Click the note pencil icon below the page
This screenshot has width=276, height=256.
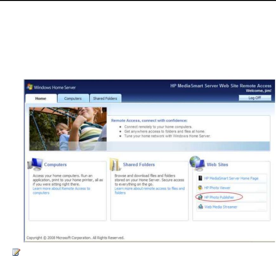pyautogui.click(x=16, y=252)
